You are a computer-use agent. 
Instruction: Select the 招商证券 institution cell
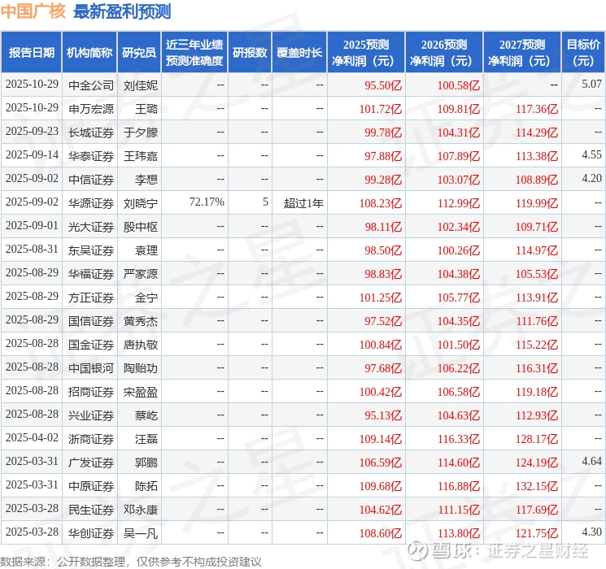(91, 392)
